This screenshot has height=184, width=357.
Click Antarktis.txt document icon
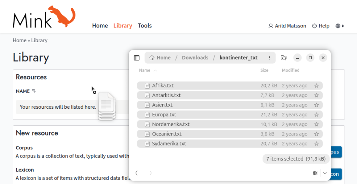click(x=147, y=95)
